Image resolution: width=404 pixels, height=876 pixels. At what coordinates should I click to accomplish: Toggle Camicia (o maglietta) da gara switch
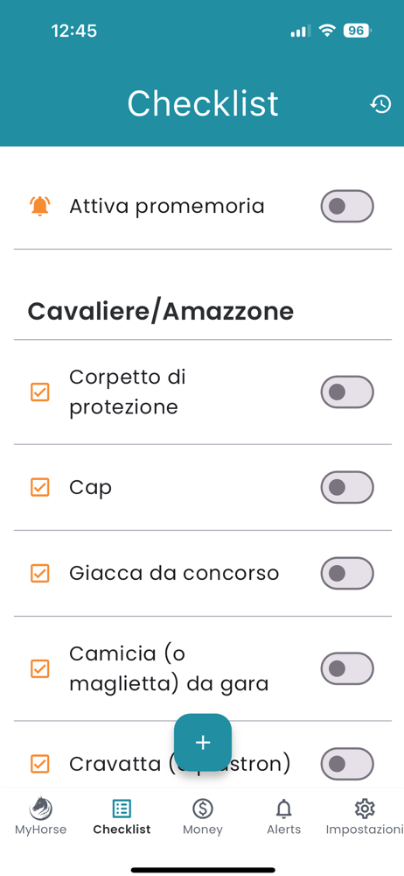point(347,668)
